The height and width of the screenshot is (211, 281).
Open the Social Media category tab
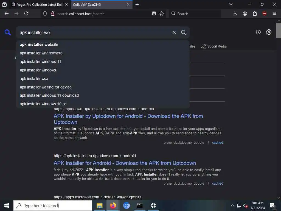214,46
